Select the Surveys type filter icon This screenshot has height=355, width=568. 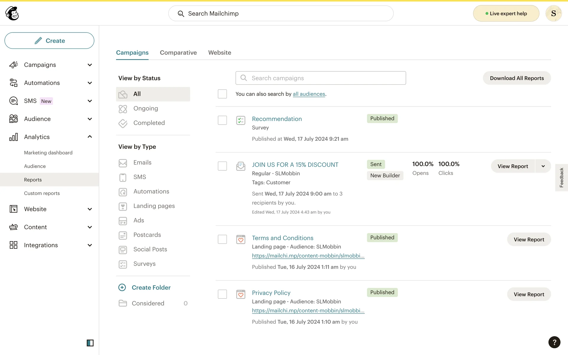click(x=123, y=264)
